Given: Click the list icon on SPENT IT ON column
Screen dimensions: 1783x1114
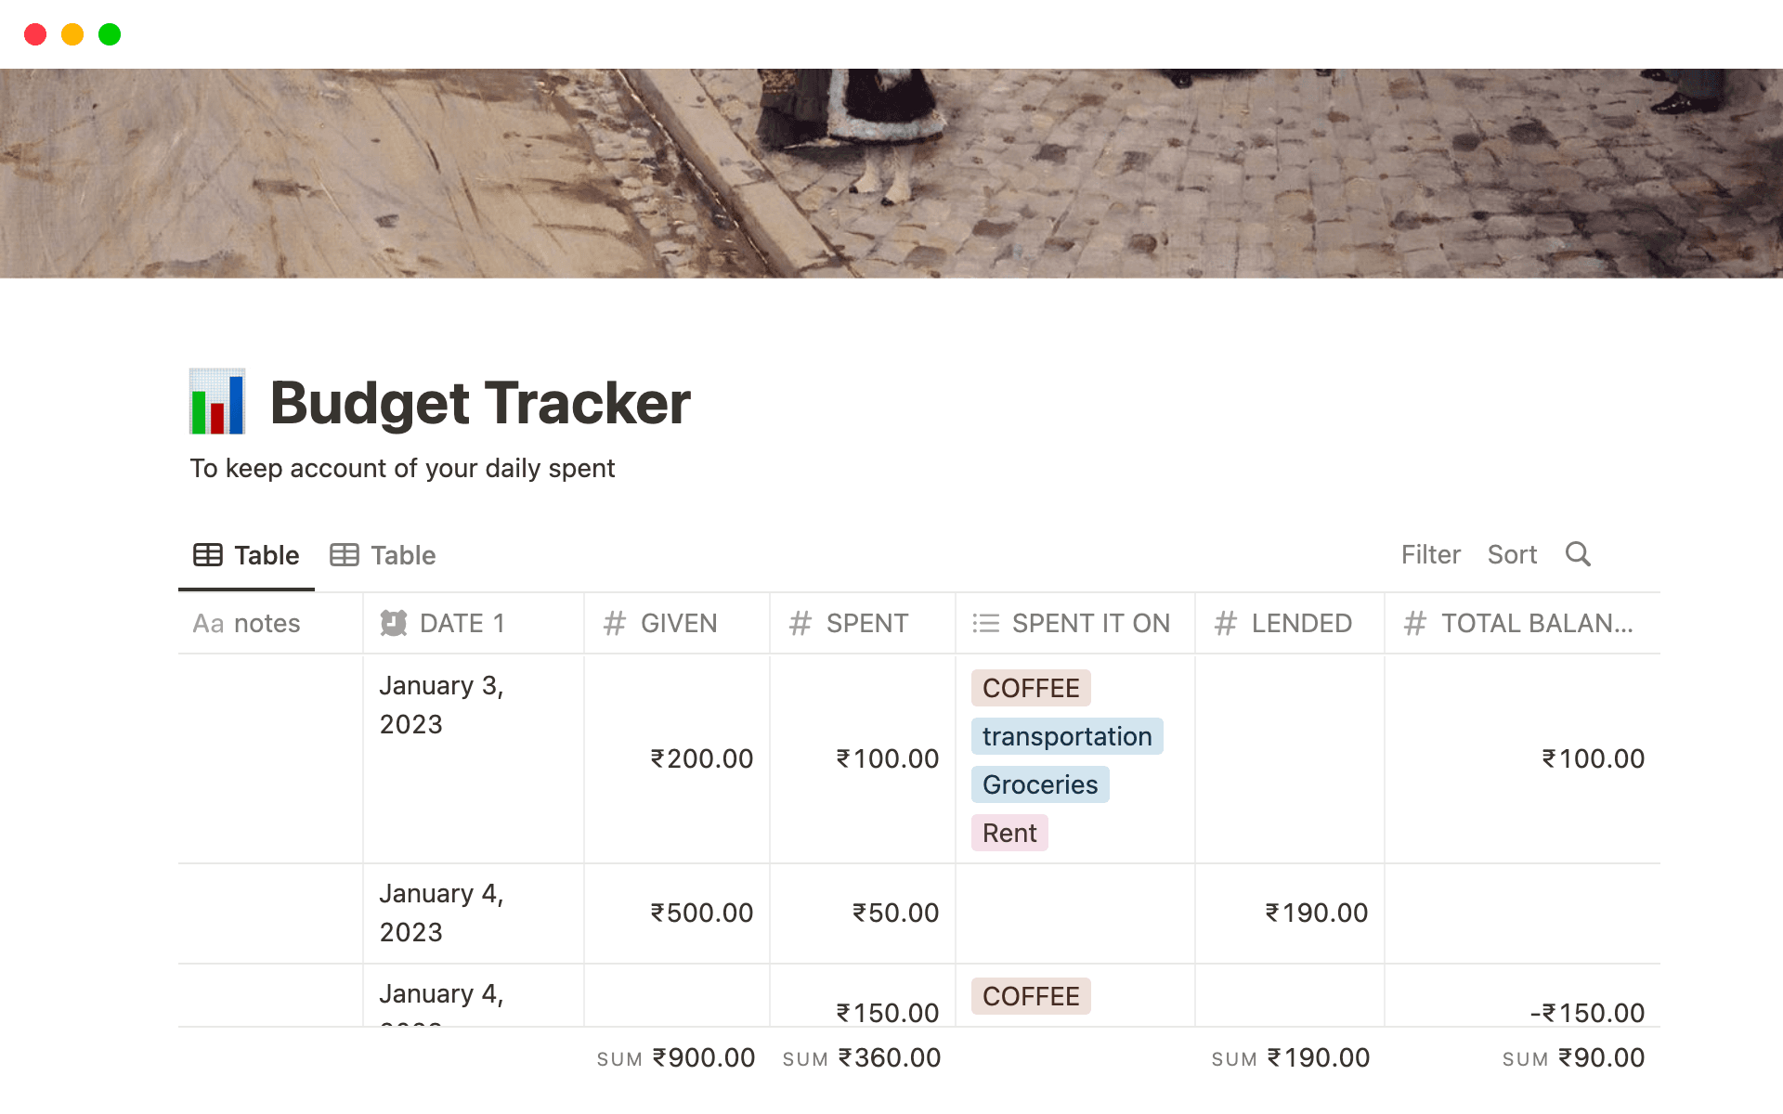Looking at the screenshot, I should point(985,623).
